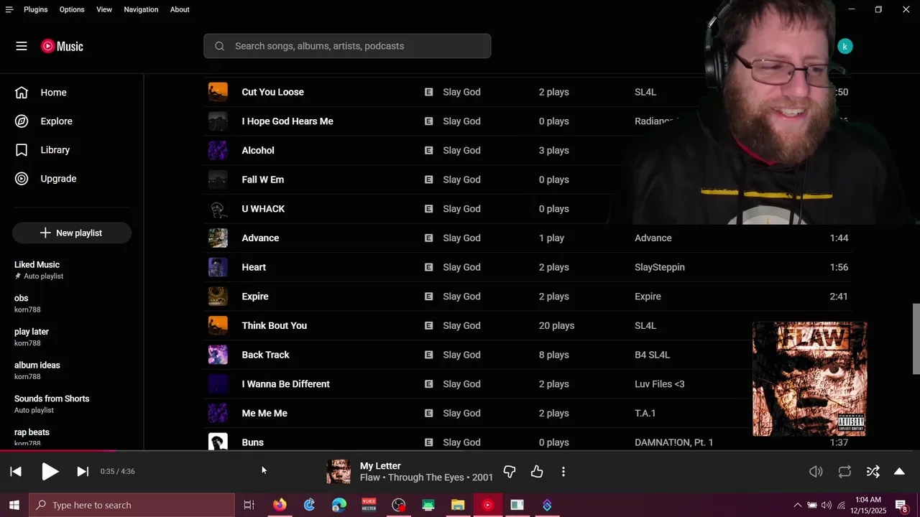Viewport: 920px width, 517px height.
Task: Open the Library bookmark icon
Action: tap(22, 150)
